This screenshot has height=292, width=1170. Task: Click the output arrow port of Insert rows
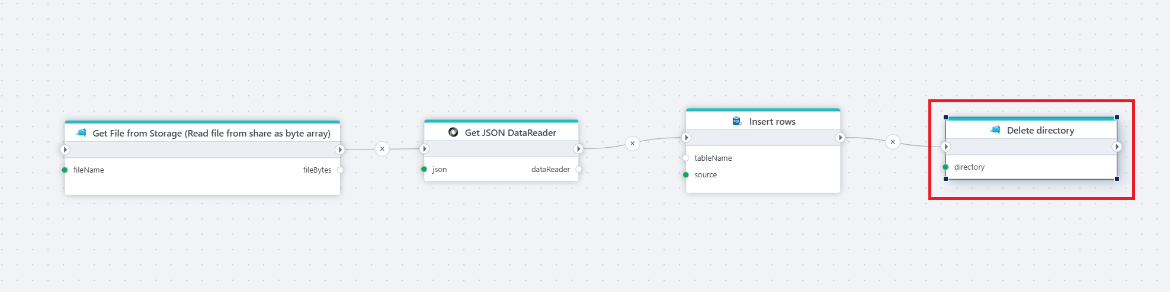[x=840, y=138]
